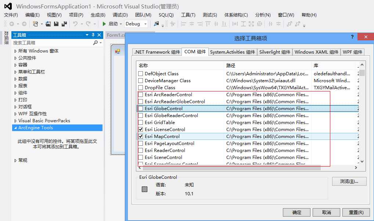This screenshot has width=374, height=221.
Task: Switch to the WPF 组件 tab
Action: (x=352, y=52)
